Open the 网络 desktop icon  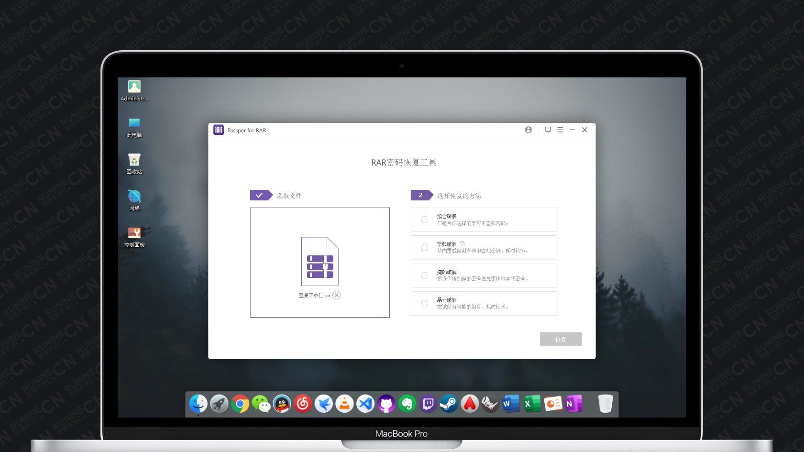[134, 200]
